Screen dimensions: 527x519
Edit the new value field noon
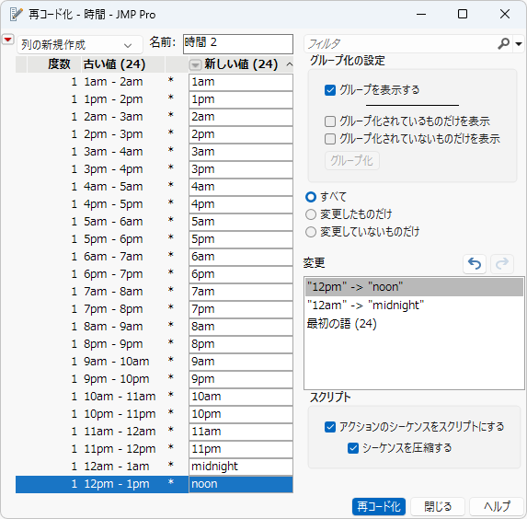click(x=241, y=484)
